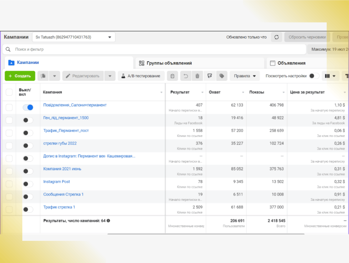Click the Кампании page title
Image resolution: width=349 pixels, height=263 pixels.
[x=16, y=37]
